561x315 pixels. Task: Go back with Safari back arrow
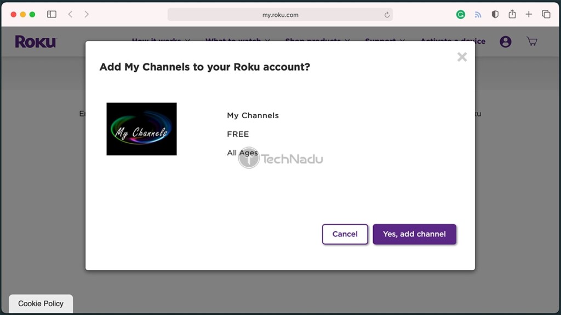(x=71, y=14)
